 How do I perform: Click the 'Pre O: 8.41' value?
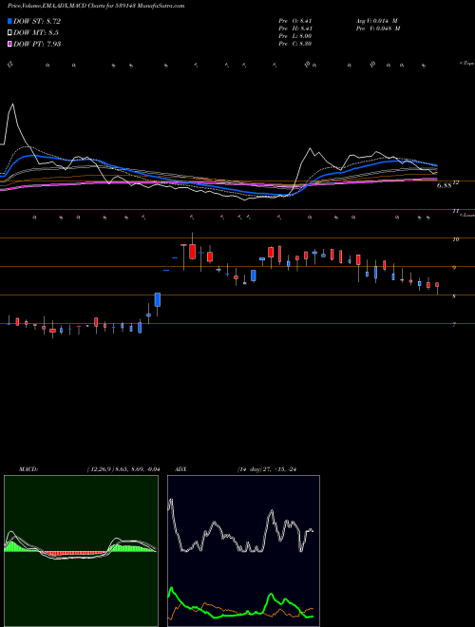[295, 21]
